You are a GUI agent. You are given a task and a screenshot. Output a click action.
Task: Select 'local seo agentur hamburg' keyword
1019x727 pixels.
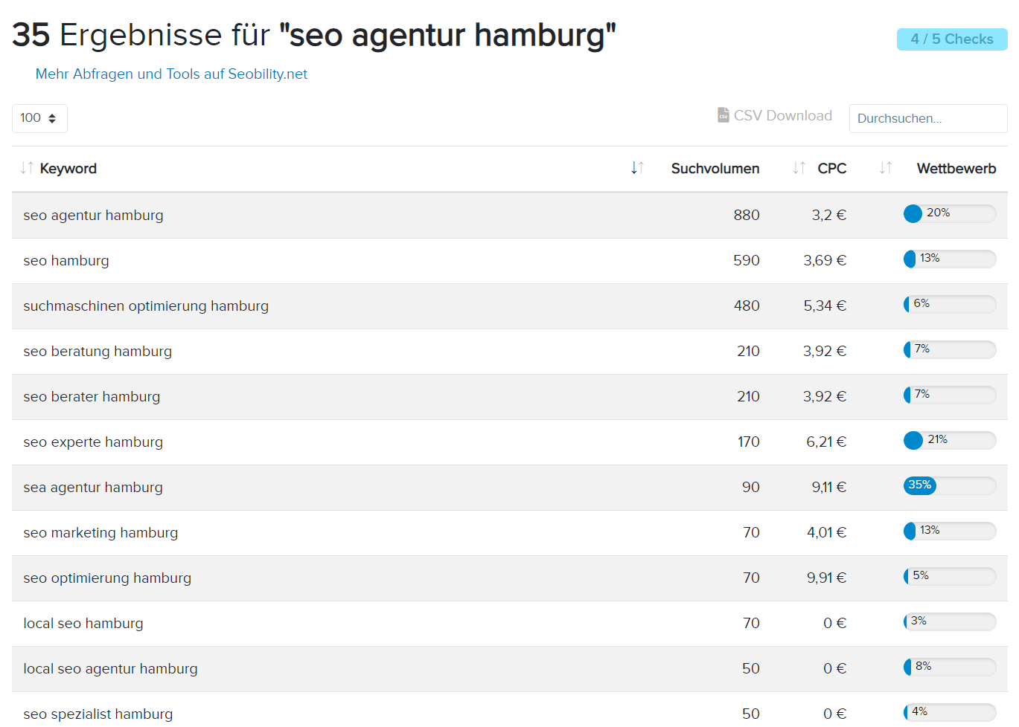pyautogui.click(x=110, y=669)
